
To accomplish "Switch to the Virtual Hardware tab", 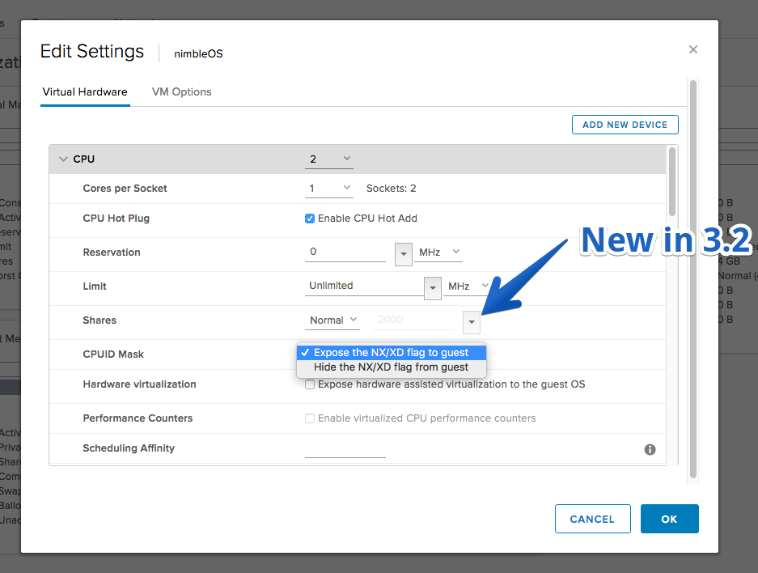I will coord(85,92).
